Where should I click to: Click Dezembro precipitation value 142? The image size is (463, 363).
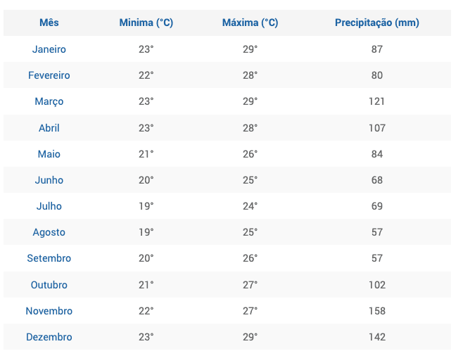click(x=377, y=337)
